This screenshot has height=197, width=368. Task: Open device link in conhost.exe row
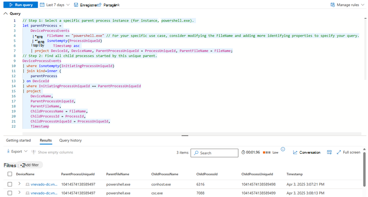tap(44, 184)
